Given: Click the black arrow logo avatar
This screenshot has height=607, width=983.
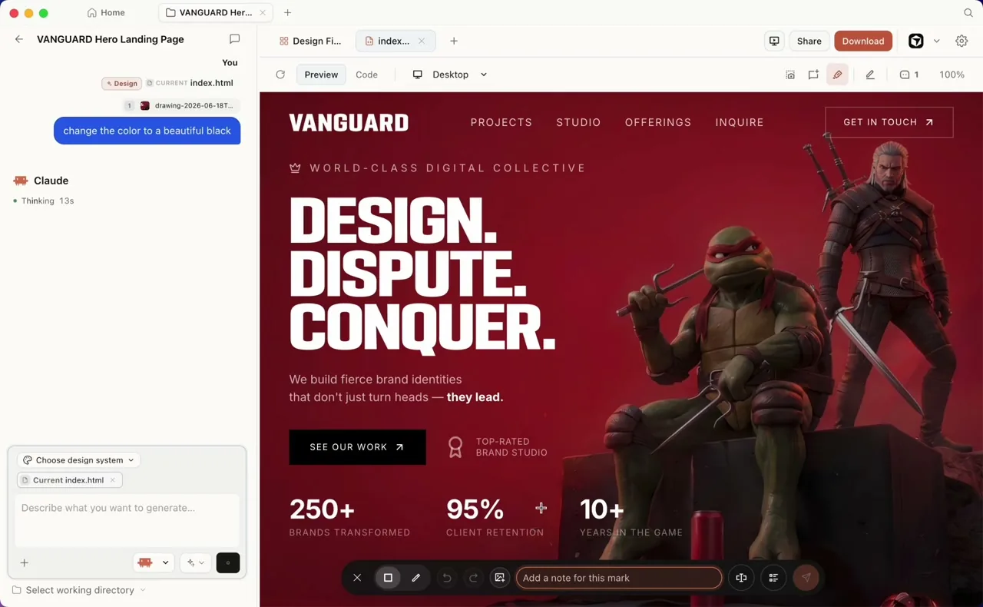Looking at the screenshot, I should click(916, 41).
